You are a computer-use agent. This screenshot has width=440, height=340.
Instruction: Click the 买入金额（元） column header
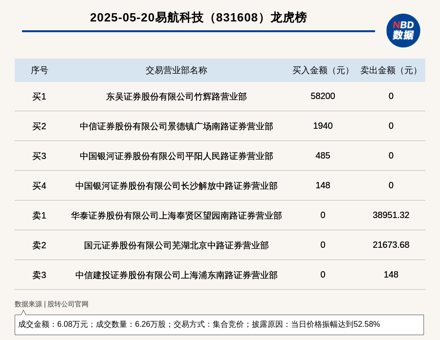click(x=323, y=70)
